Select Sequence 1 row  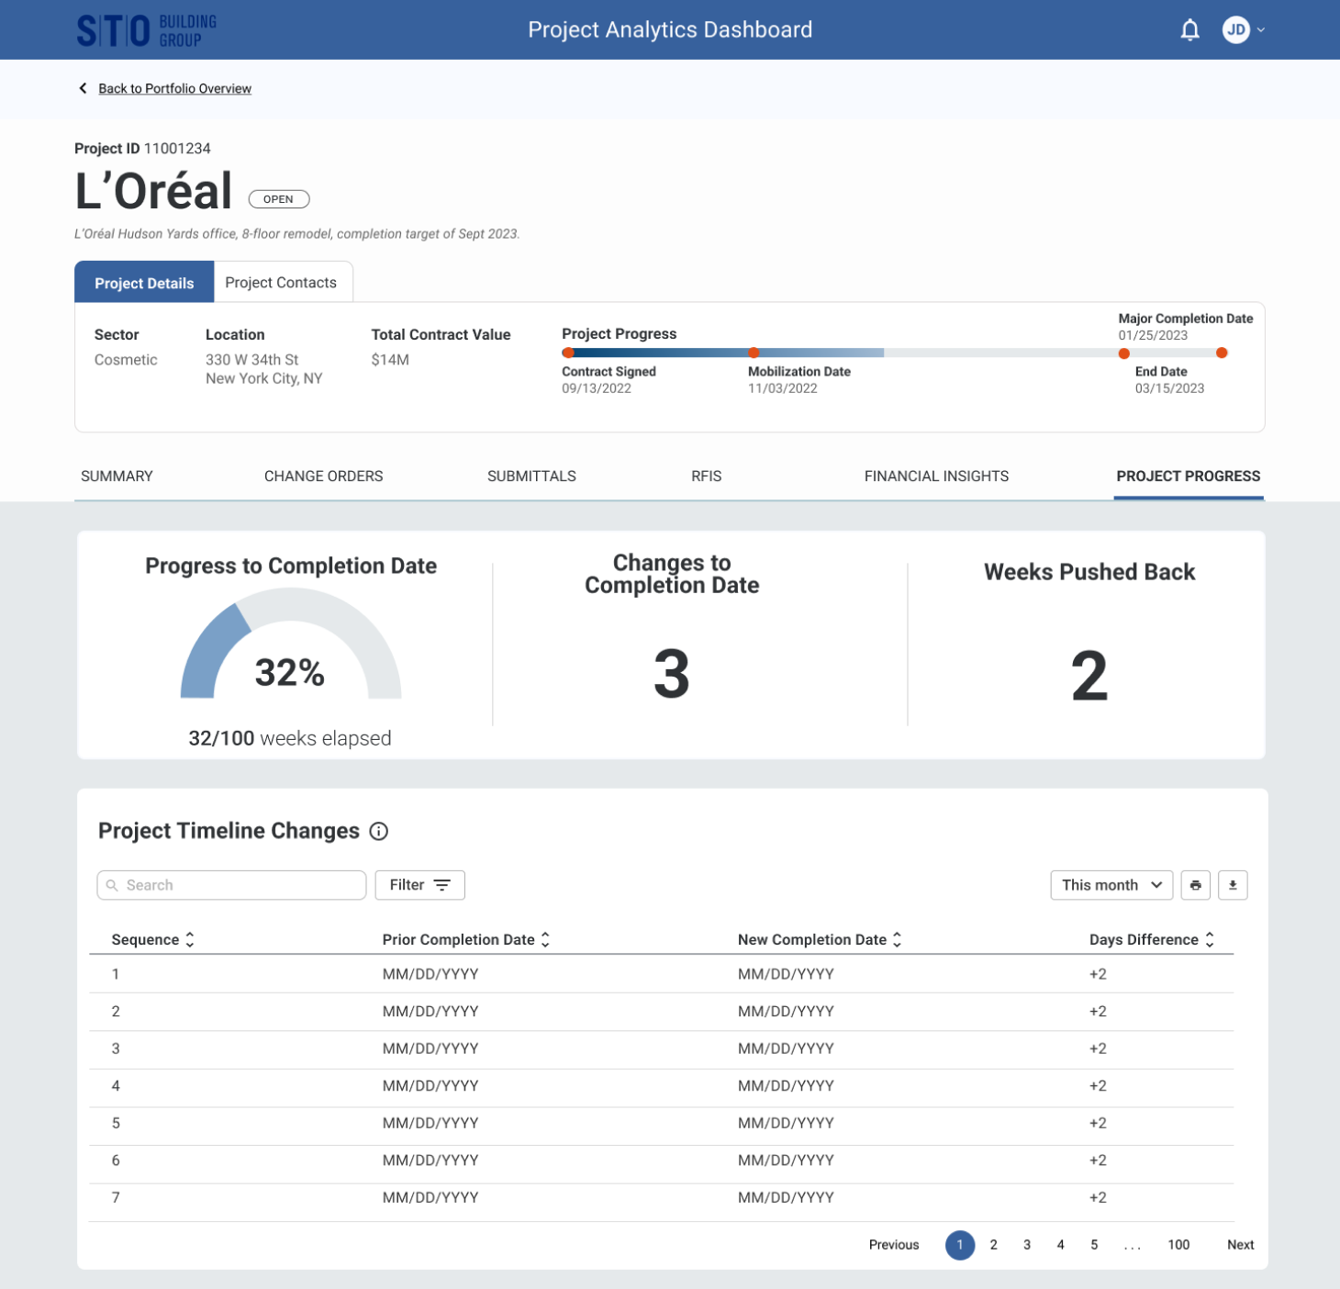click(x=661, y=974)
